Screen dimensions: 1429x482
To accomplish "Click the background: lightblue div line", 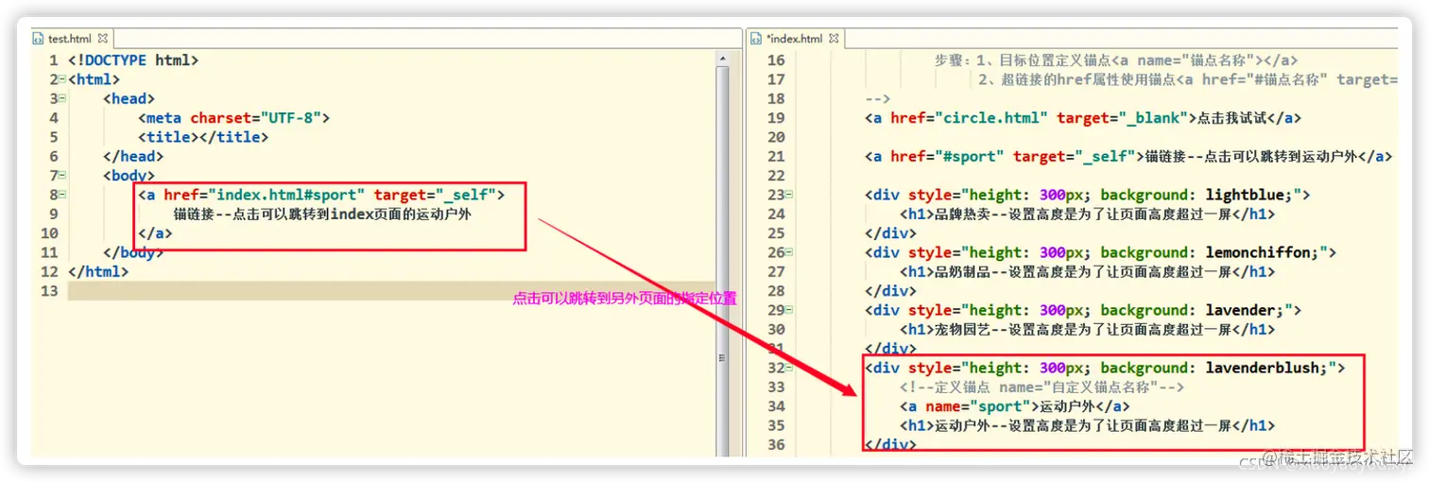I will 1088,195.
